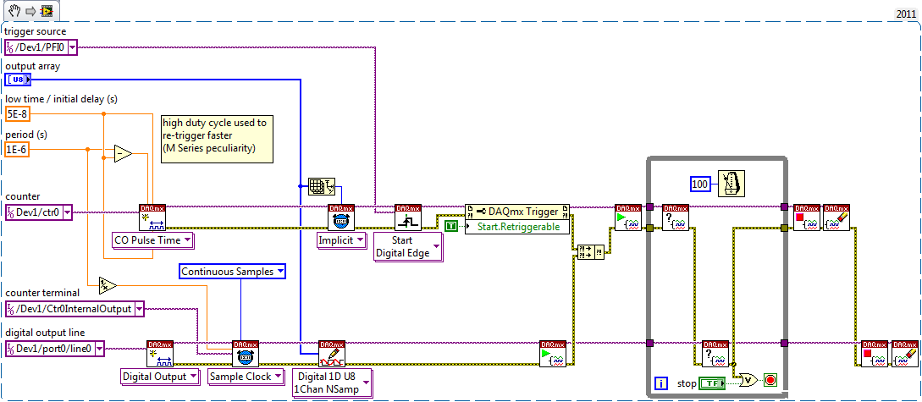Select the Array Size node on the blue wire
922x402 pixels.
(x=322, y=185)
